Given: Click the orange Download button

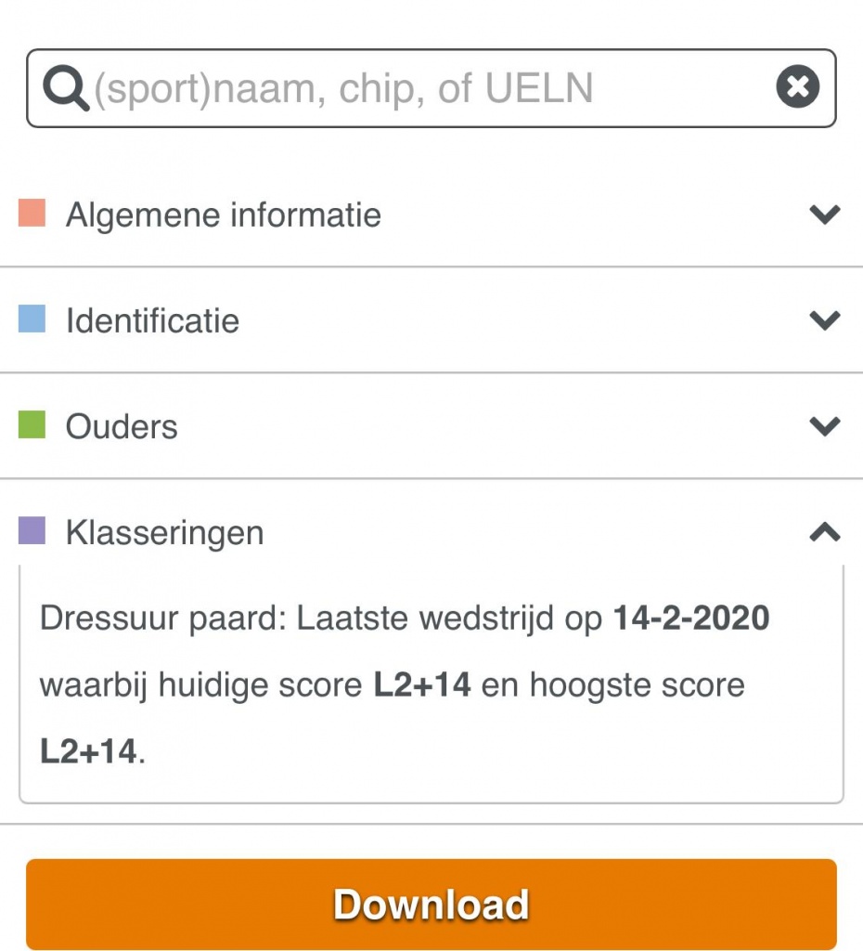Looking at the screenshot, I should click(431, 905).
